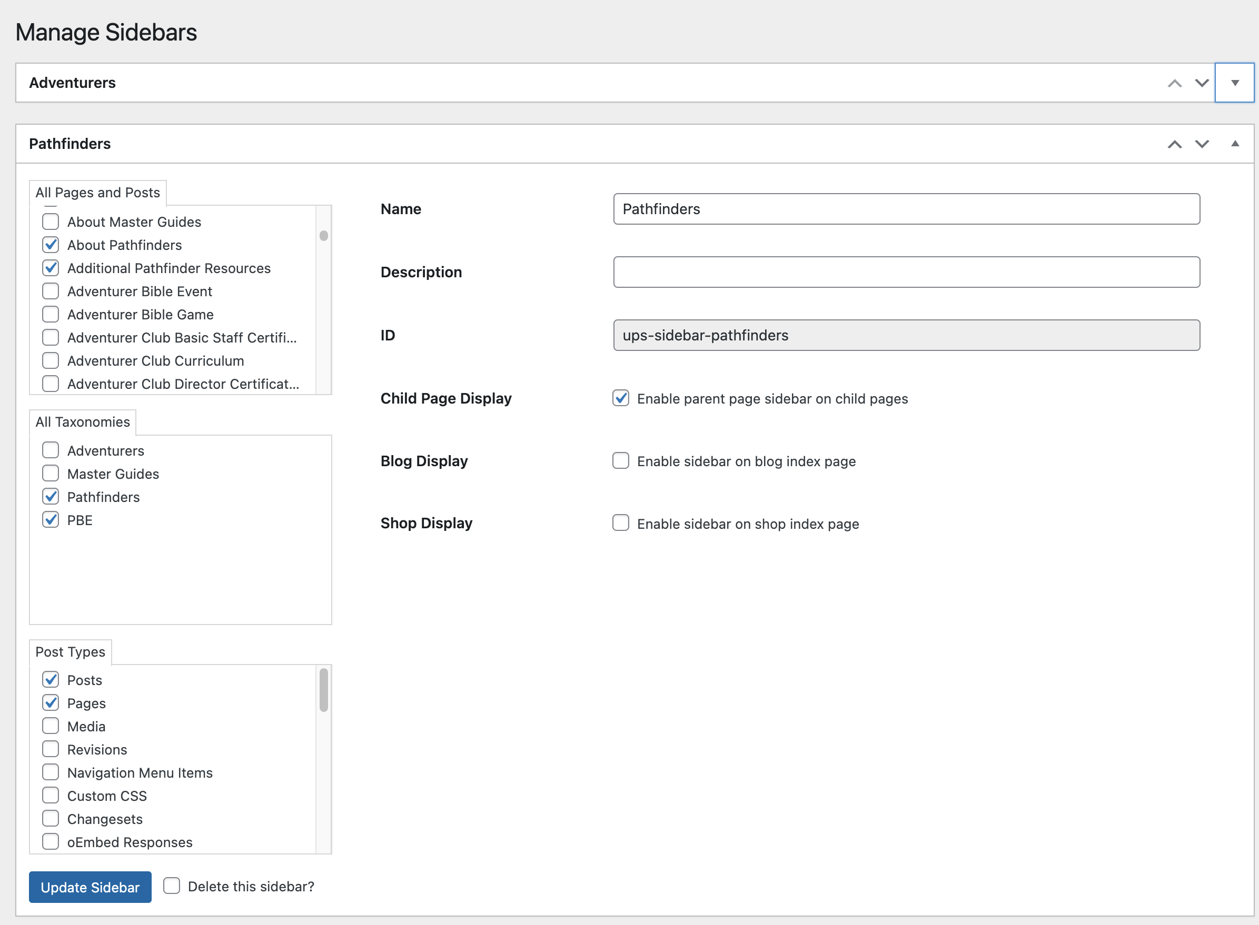The height and width of the screenshot is (925, 1259).
Task: Enable sidebar on shop index page
Action: (620, 523)
